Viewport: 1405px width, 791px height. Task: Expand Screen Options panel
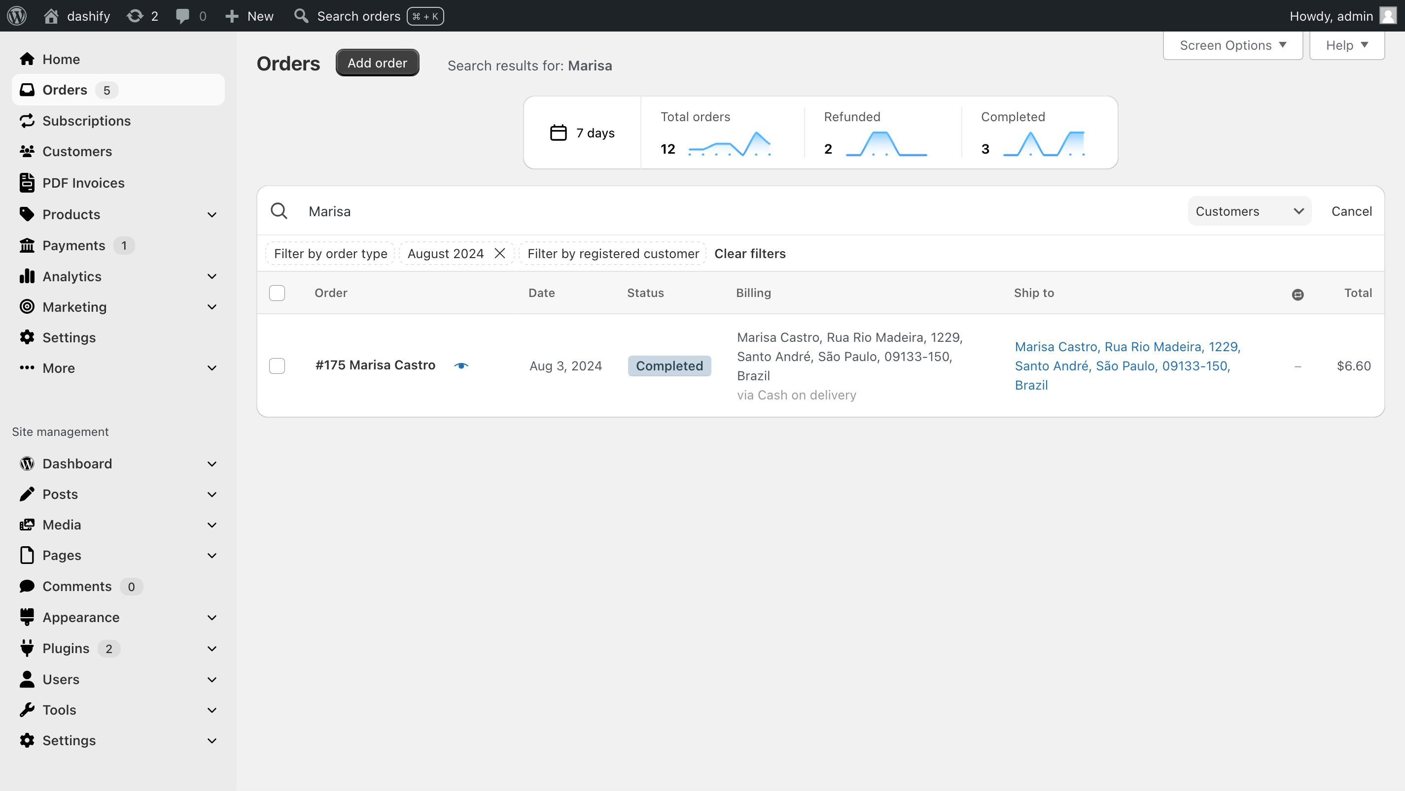point(1232,45)
